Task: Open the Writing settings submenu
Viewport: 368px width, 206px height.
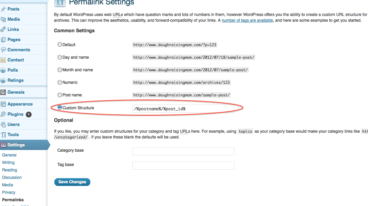Action: (8, 163)
